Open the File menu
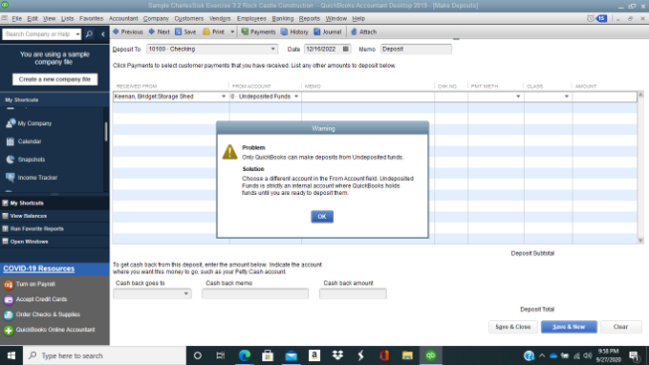The width and height of the screenshot is (649, 365). [x=16, y=18]
